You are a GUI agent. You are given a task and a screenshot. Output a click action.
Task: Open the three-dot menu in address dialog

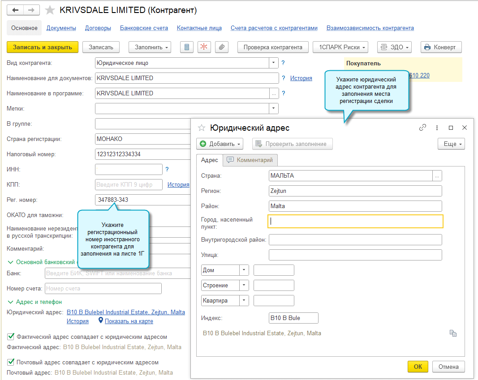point(437,128)
